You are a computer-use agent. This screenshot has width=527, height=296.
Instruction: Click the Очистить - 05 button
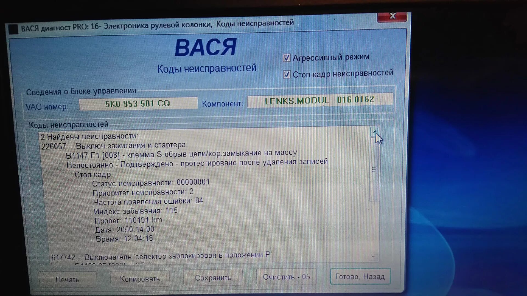tap(286, 277)
